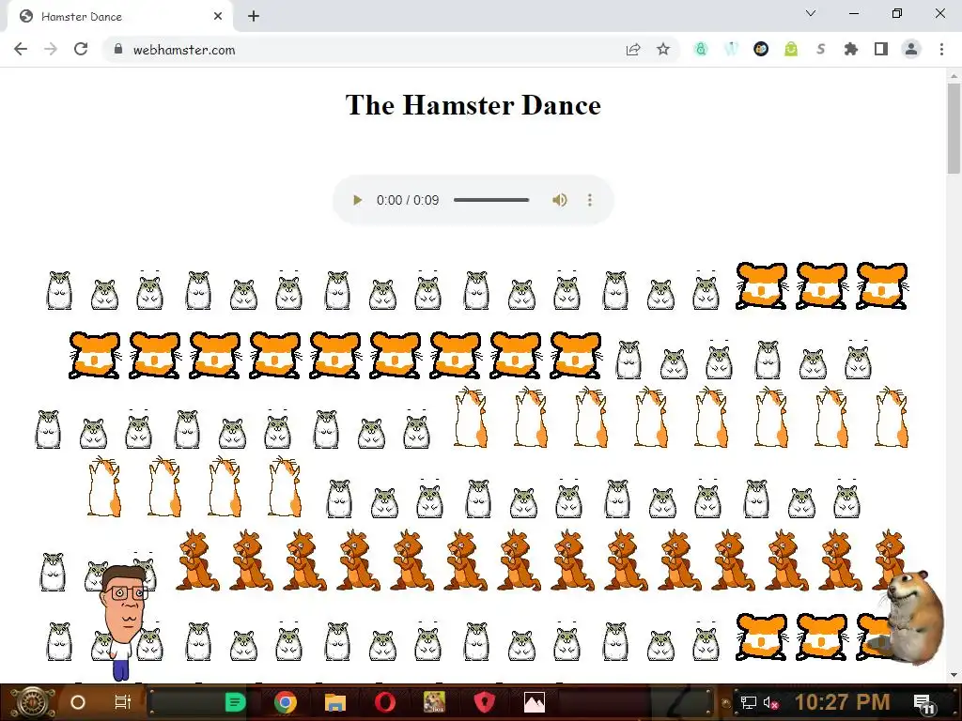Viewport: 962px width, 721px height.
Task: Open the notification center with 11 alerts
Action: 924,703
